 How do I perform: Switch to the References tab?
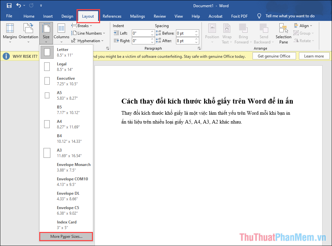pos(112,16)
